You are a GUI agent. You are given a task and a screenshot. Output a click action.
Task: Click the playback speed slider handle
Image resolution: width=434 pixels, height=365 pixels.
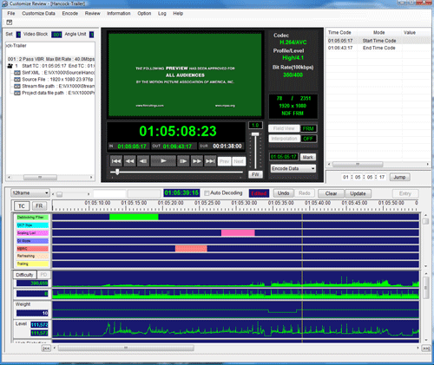[255, 134]
